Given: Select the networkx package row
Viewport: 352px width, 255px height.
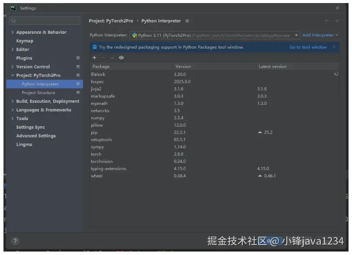Looking at the screenshot, I should coord(214,111).
